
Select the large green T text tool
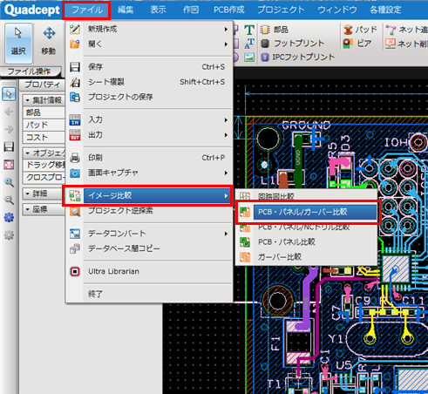pos(249,30)
